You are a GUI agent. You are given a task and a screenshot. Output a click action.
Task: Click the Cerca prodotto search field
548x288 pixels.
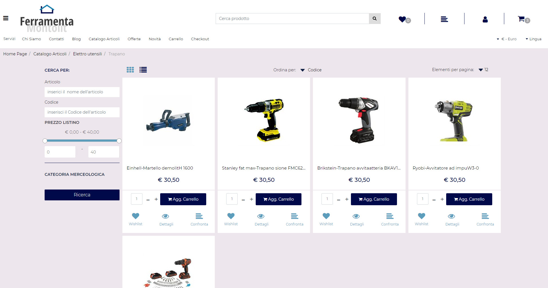click(292, 19)
